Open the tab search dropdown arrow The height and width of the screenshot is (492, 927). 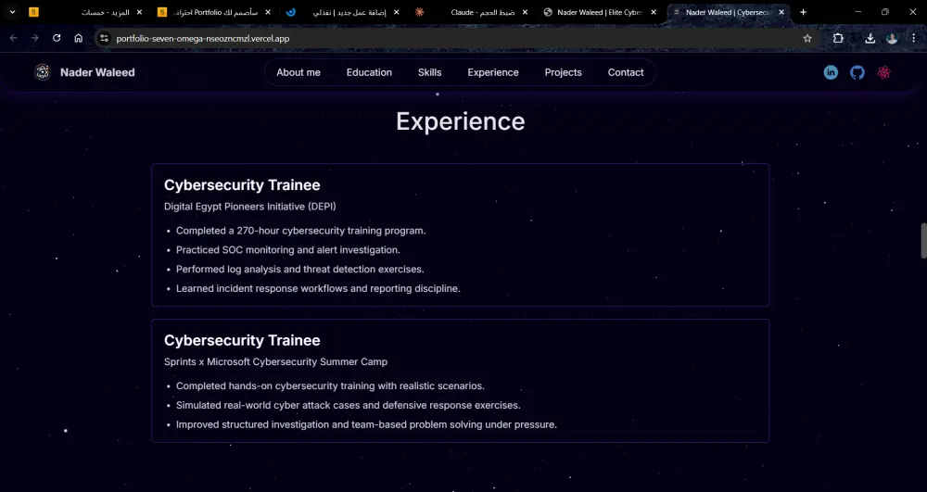(x=12, y=12)
